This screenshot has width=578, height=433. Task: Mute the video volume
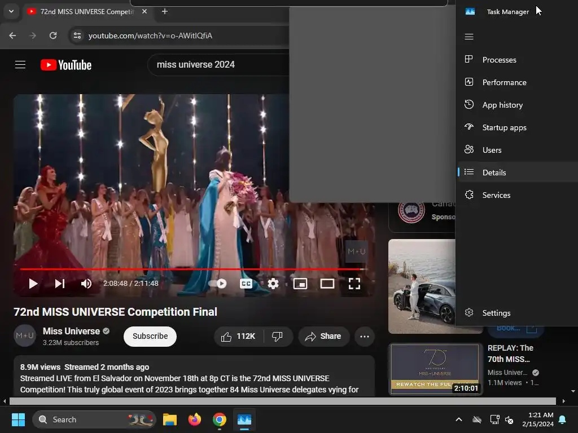point(86,284)
